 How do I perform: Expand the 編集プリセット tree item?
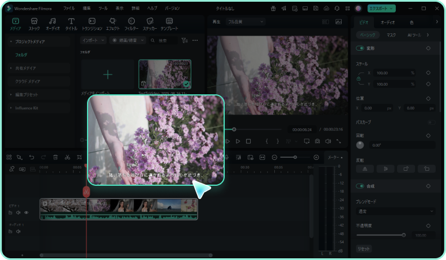11,94
